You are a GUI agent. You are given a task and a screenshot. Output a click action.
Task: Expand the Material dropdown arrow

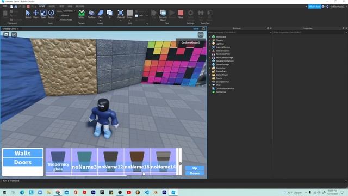tap(121, 20)
